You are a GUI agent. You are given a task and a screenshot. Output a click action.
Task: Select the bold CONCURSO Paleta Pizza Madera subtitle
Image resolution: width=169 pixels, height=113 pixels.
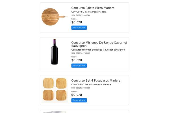(89, 12)
